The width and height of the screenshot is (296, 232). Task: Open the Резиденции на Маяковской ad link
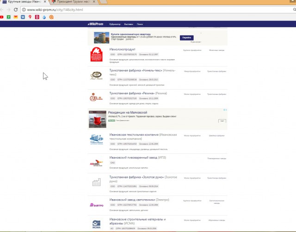tap(128, 112)
